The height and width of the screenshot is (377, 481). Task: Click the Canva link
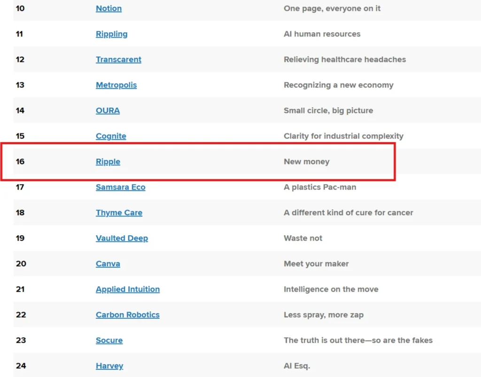(x=108, y=263)
